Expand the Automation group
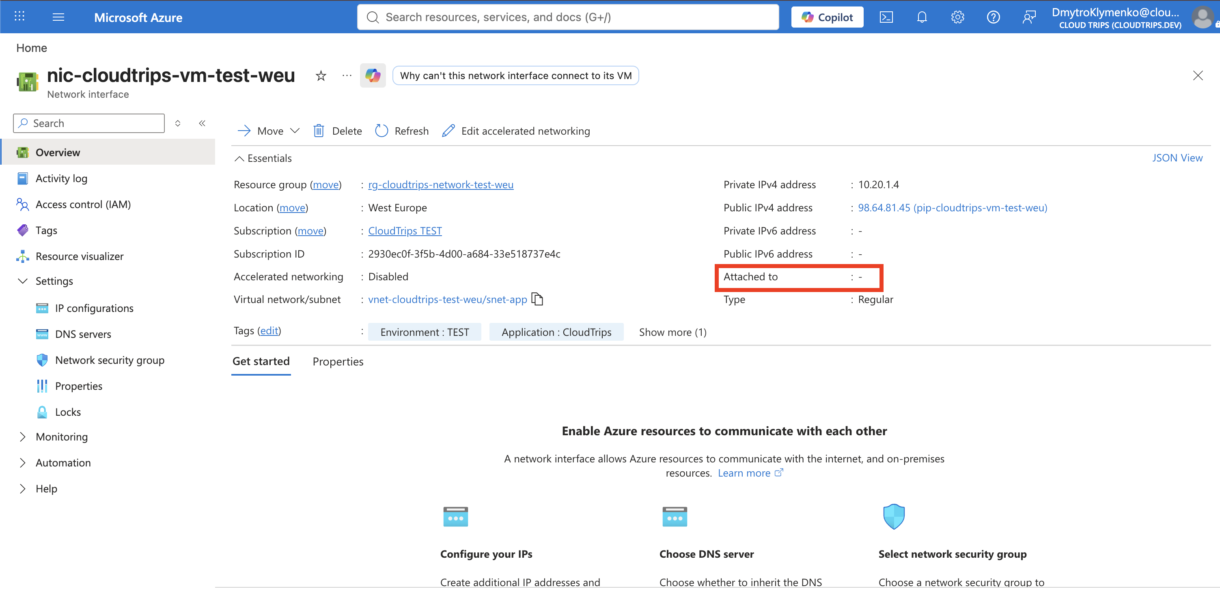 click(22, 462)
